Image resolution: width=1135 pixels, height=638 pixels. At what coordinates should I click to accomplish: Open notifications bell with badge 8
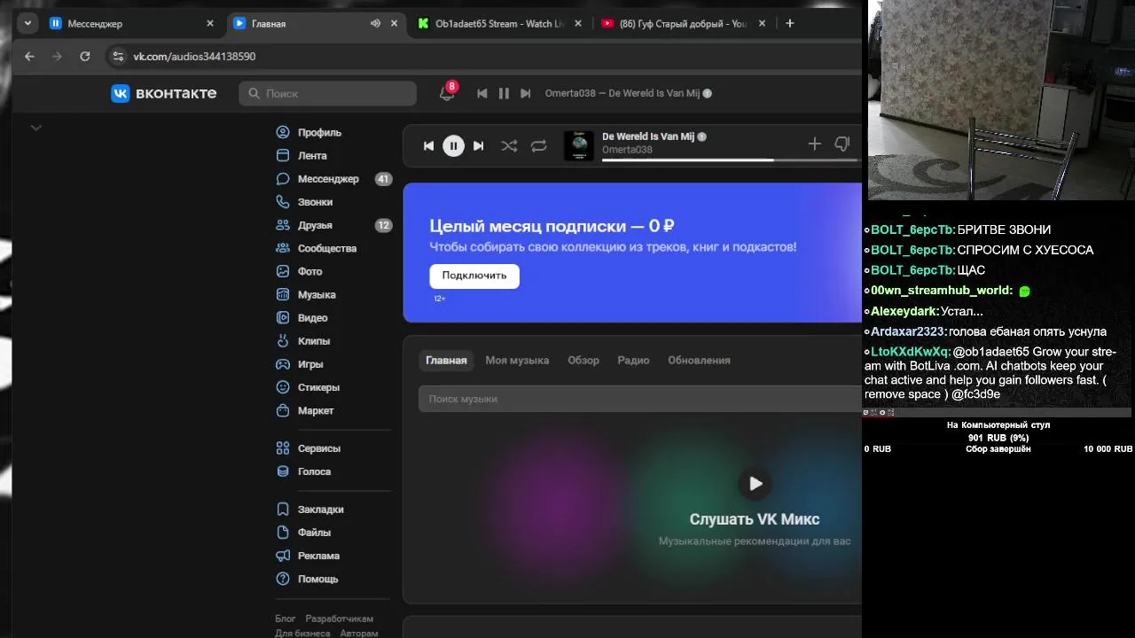point(447,92)
